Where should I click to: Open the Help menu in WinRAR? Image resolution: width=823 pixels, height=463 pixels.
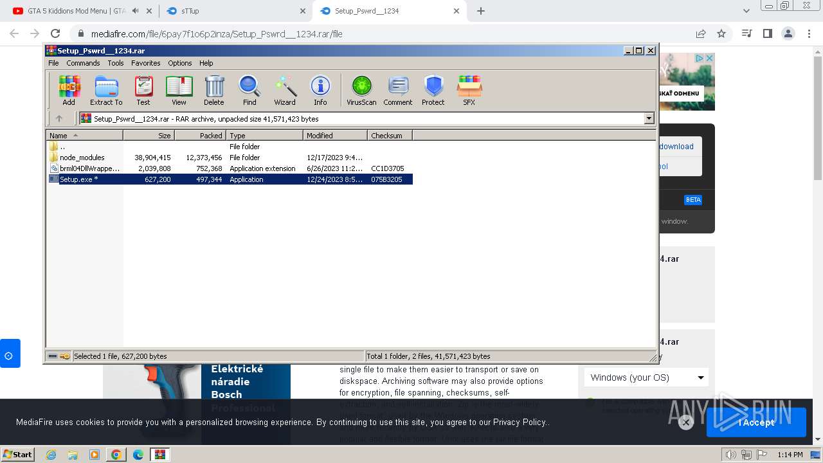click(x=206, y=63)
